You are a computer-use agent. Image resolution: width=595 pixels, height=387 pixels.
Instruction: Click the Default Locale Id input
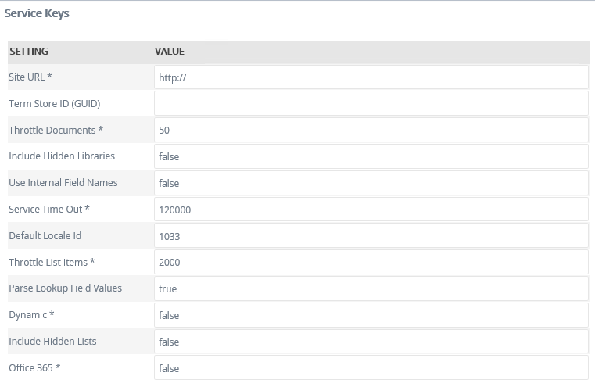tap(371, 236)
